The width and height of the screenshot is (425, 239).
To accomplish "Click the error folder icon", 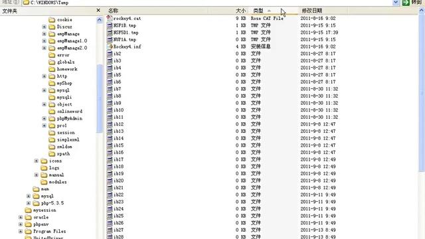I will tap(52, 54).
